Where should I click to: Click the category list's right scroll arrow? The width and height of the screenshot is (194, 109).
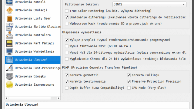59,98
